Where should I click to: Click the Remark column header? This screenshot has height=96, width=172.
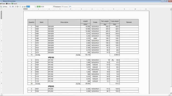129,22
